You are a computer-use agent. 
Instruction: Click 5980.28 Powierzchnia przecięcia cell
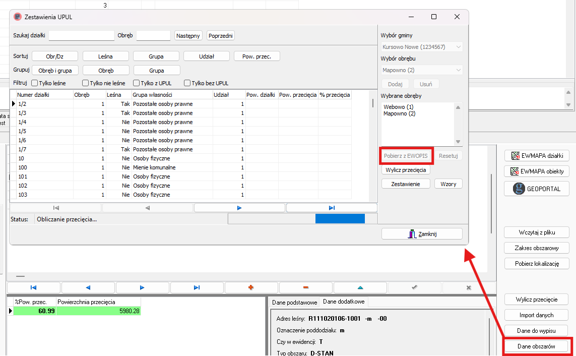point(98,311)
